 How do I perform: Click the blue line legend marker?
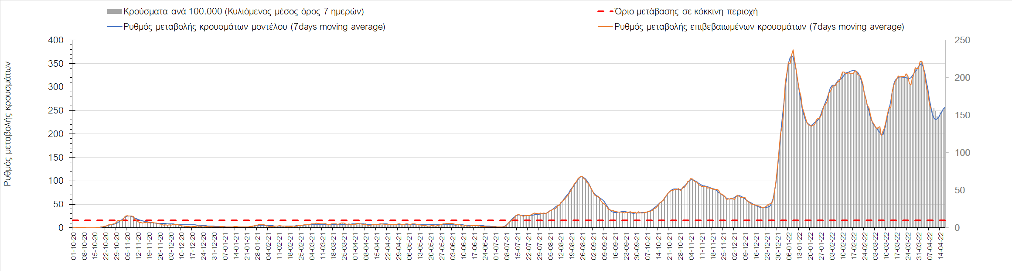114,27
